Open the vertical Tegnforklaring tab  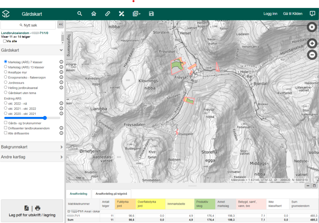pyautogui.click(x=69, y=45)
